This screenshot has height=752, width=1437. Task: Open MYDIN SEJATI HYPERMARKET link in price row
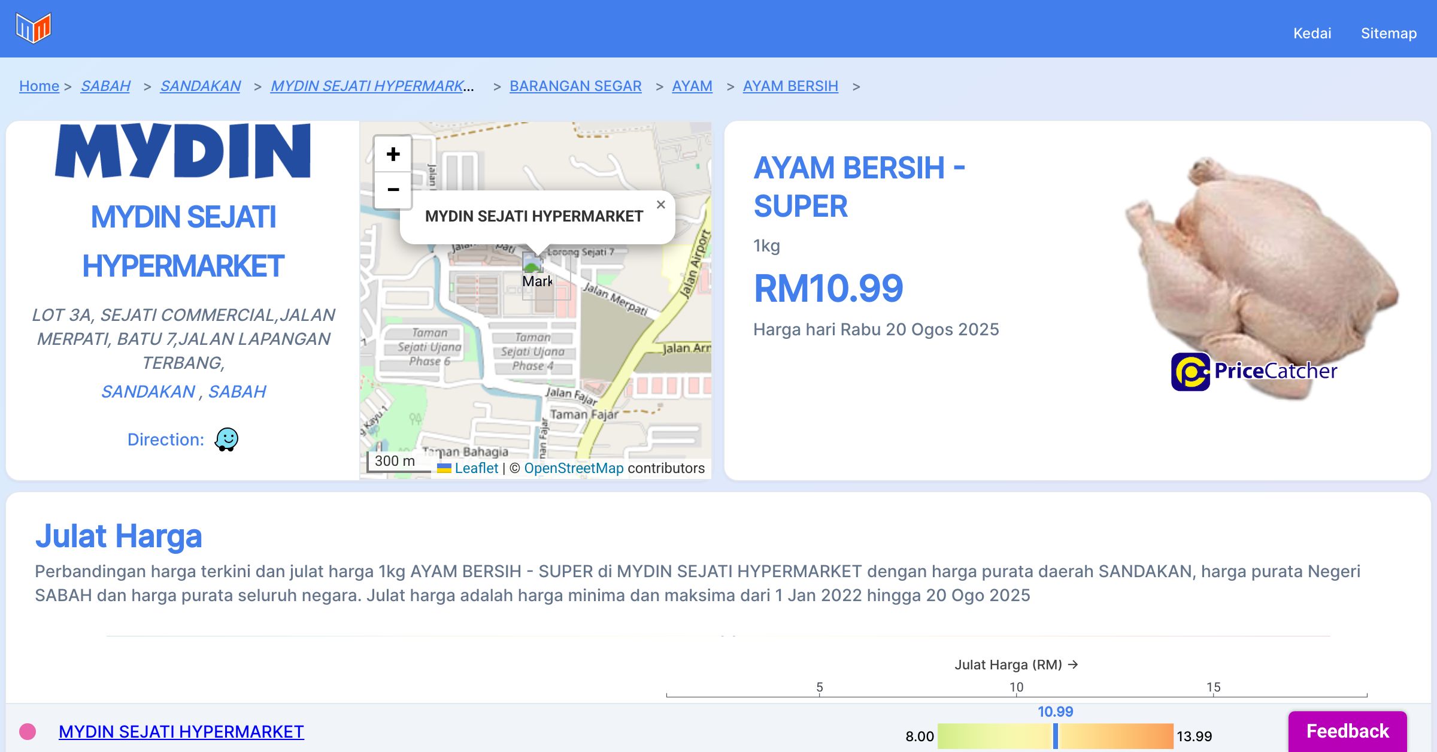(181, 732)
